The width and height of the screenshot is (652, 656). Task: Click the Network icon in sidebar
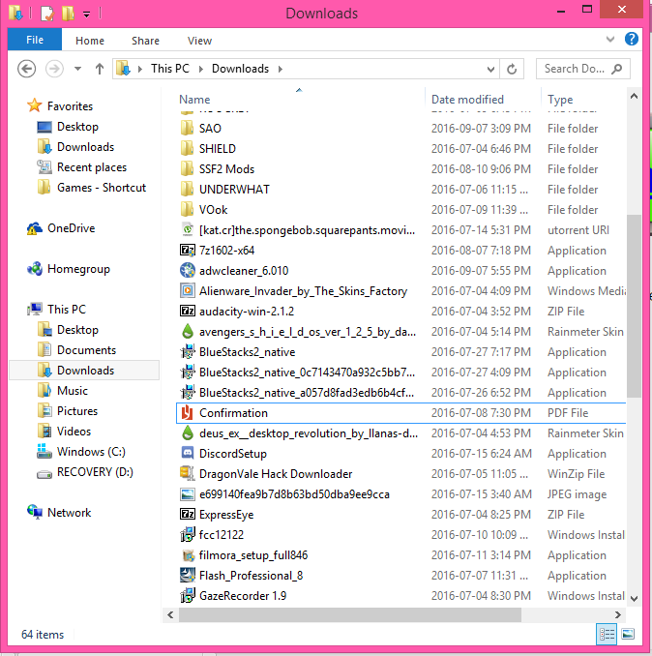35,513
